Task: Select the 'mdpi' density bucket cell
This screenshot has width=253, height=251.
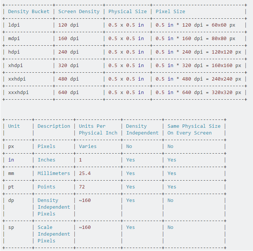Action: coord(14,39)
